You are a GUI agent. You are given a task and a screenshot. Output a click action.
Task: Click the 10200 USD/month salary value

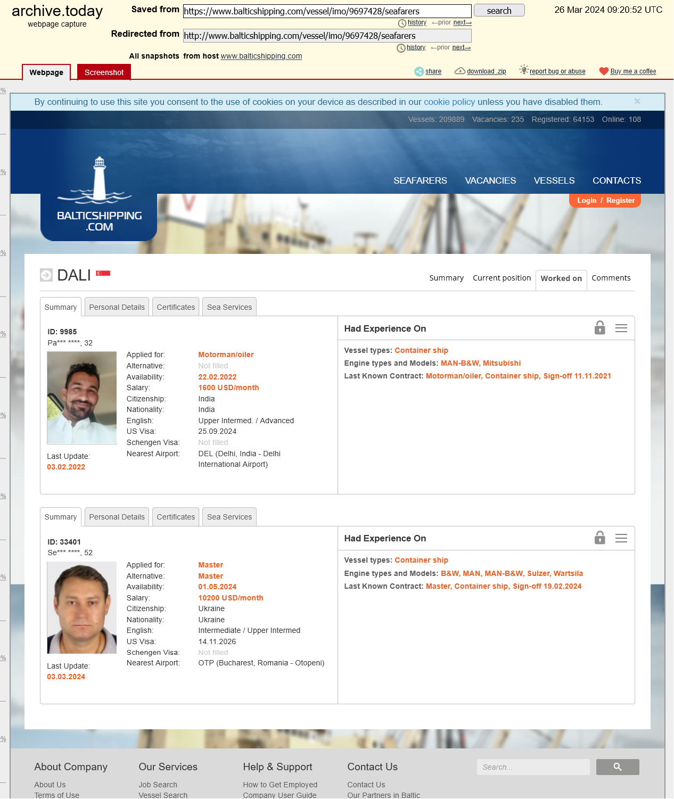(x=231, y=598)
